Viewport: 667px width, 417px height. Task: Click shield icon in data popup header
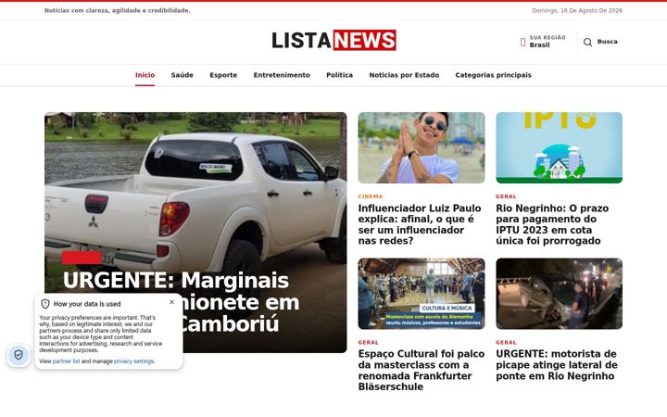(45, 304)
